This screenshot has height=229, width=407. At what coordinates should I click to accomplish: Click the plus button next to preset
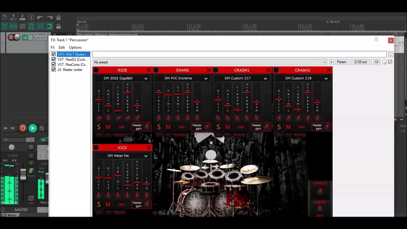tap(331, 62)
